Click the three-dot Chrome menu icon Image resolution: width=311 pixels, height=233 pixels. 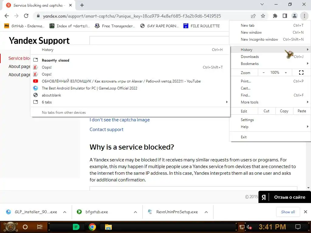point(304,16)
